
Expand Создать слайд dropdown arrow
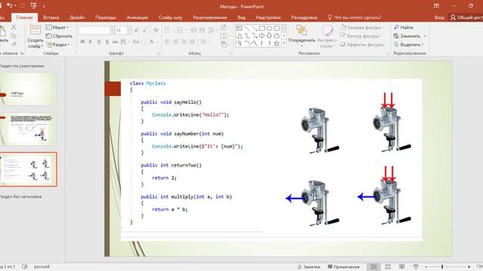(42, 47)
